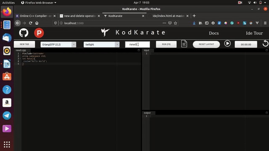The width and height of the screenshot is (269, 151).
Task: Open Files from the Ubuntu dock
Action: click(x=7, y=25)
